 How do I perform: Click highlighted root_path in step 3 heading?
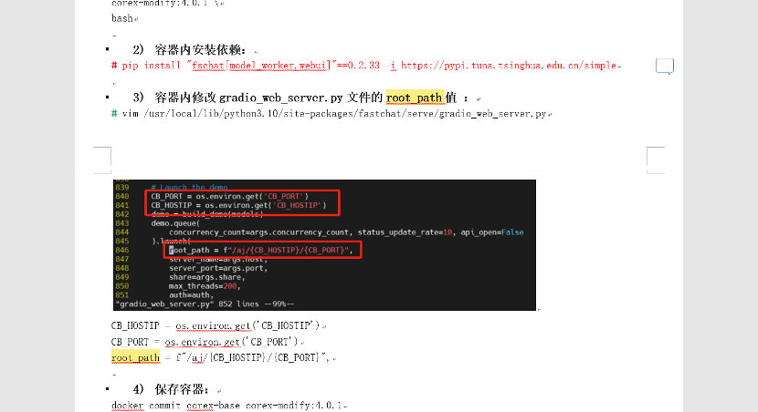[415, 98]
